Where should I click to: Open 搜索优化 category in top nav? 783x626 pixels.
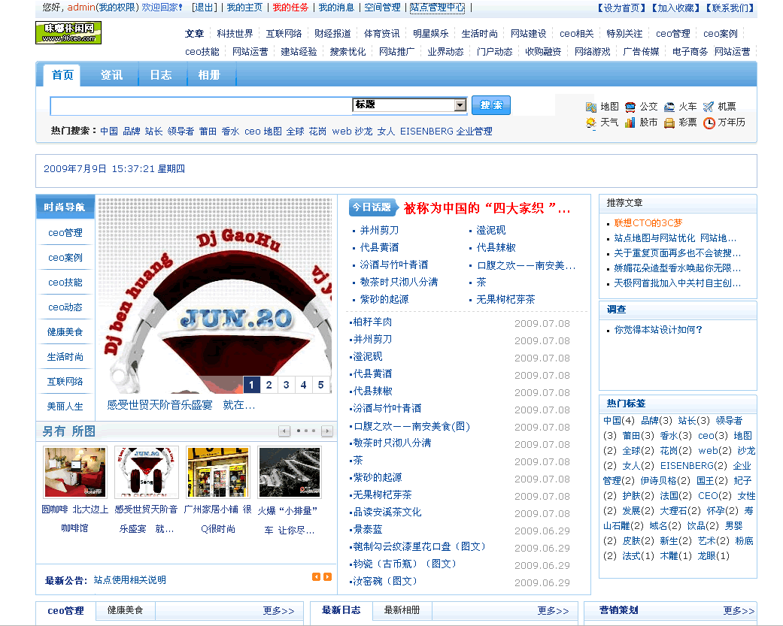(347, 51)
